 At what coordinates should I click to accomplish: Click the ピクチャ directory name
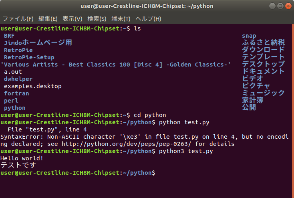[256, 86]
